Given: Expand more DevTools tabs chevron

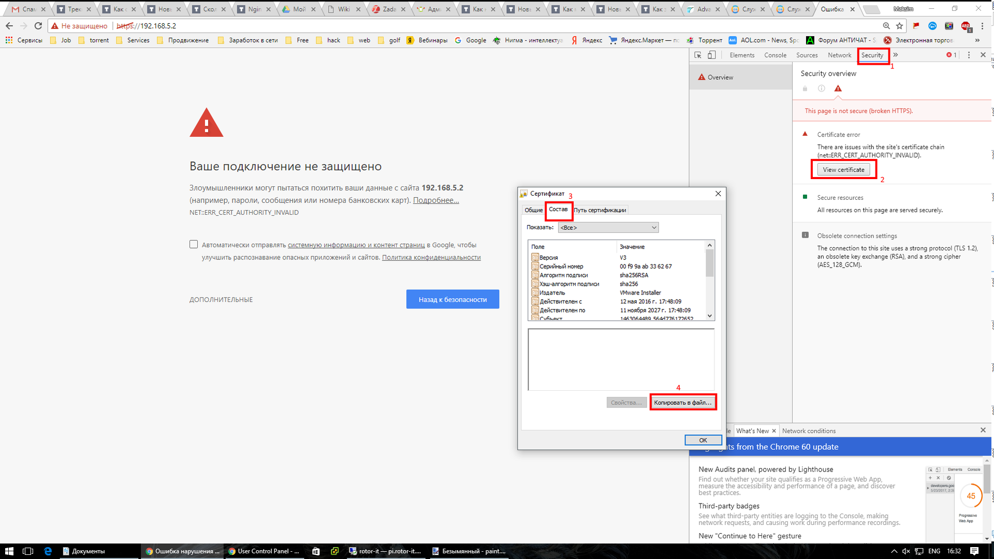Looking at the screenshot, I should pyautogui.click(x=896, y=55).
